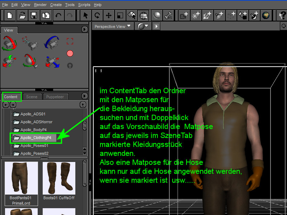
Task: Open a file with the open-folder toolbar icon
Action: [22, 15]
